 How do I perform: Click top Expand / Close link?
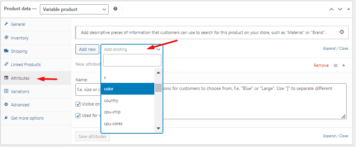pyautogui.click(x=335, y=48)
